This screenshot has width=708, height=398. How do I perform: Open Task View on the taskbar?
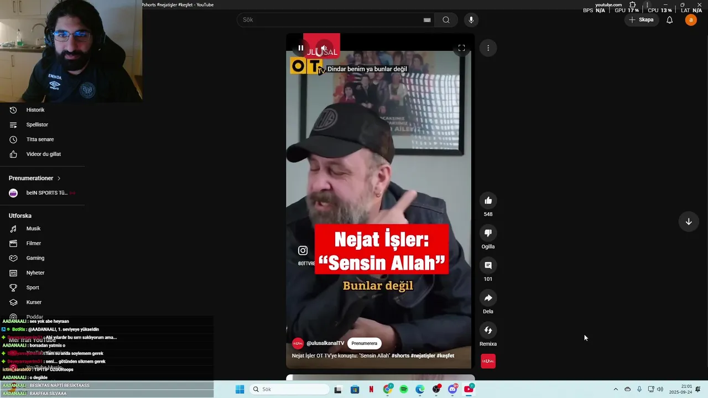[x=338, y=389]
